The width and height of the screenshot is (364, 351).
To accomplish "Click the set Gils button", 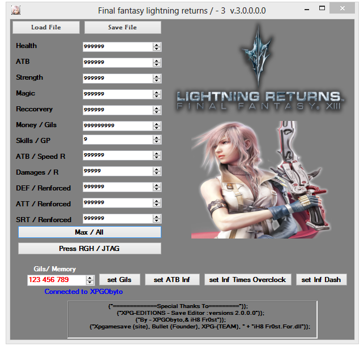I will click(119, 279).
